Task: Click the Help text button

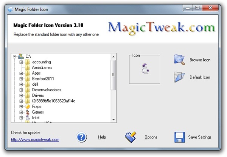Action: click(102, 137)
